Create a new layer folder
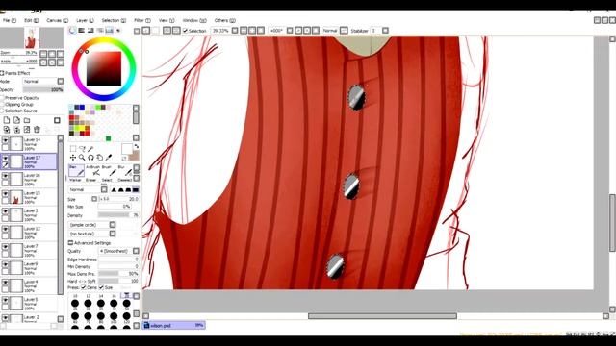Image resolution: width=616 pixels, height=346 pixels. [27, 120]
